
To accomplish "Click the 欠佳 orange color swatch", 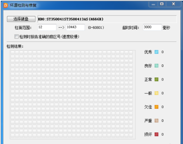I will [156, 107].
